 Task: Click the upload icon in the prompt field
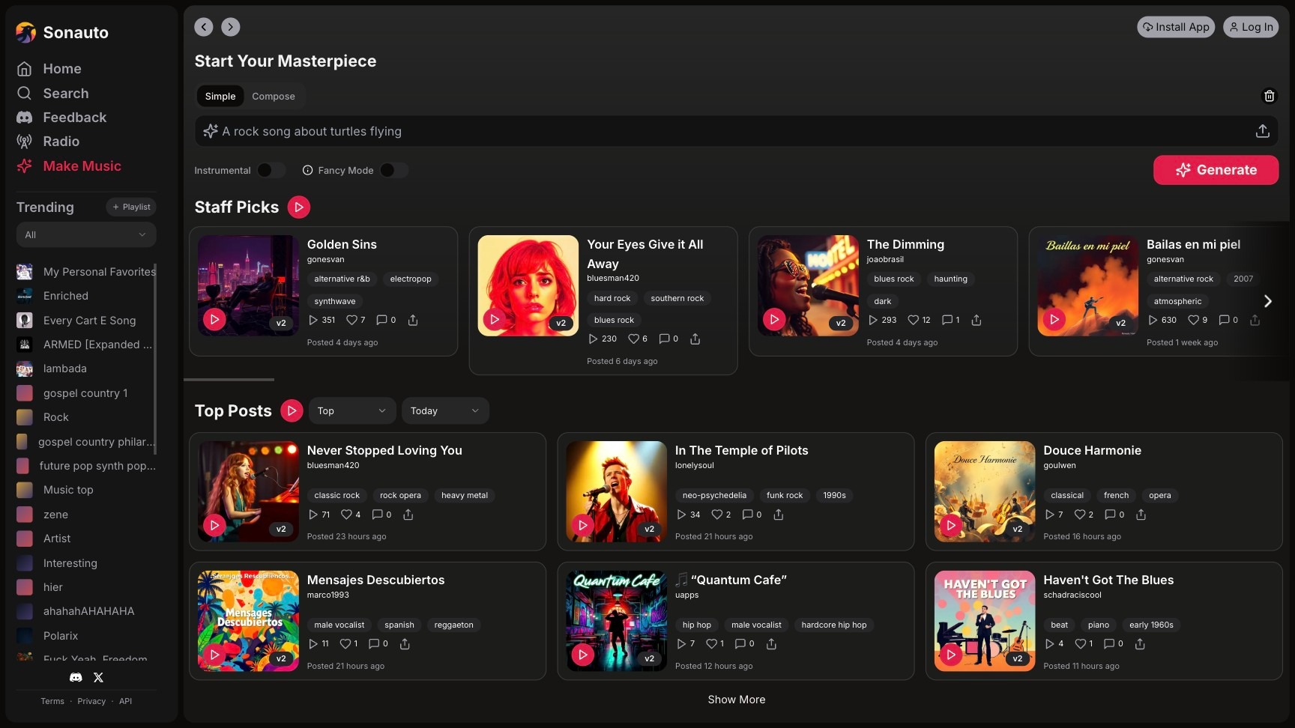1262,131
